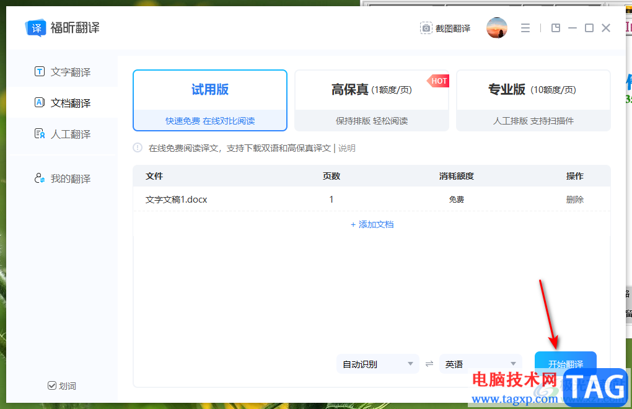
Task: Close the Foxit Translate window
Action: tap(606, 28)
